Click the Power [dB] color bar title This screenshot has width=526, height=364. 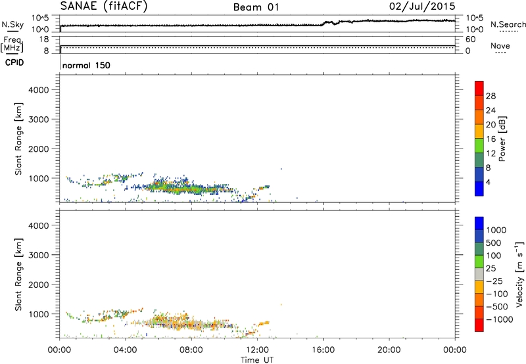coord(502,139)
